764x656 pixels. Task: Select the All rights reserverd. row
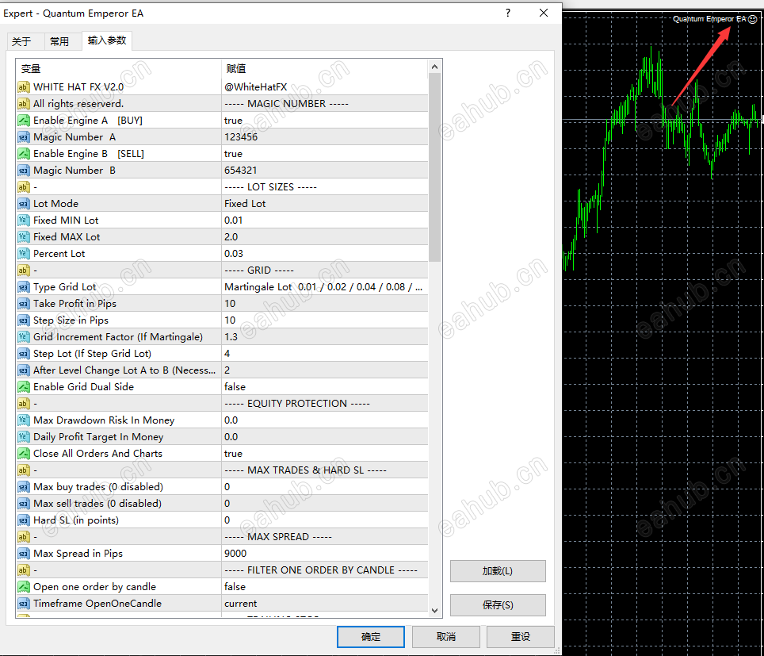tap(222, 104)
